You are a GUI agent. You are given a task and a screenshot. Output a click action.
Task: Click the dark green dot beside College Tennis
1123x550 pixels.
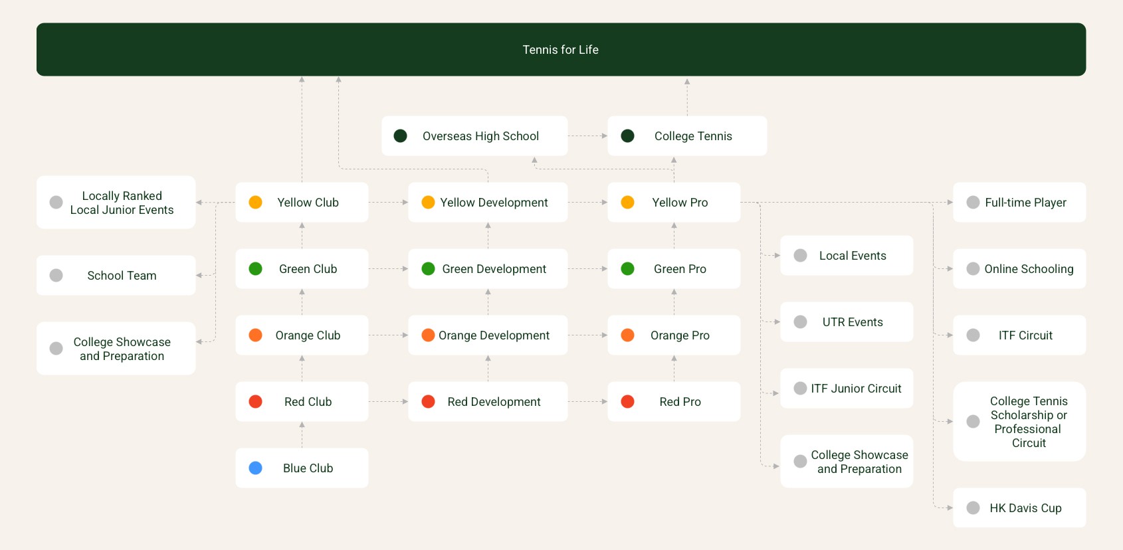pyautogui.click(x=627, y=136)
